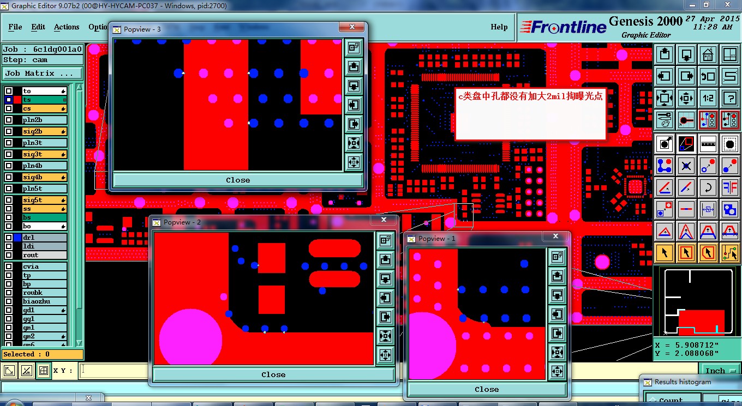Toggle the checkbox for layer pln2b
The image size is (742, 406).
pos(9,120)
